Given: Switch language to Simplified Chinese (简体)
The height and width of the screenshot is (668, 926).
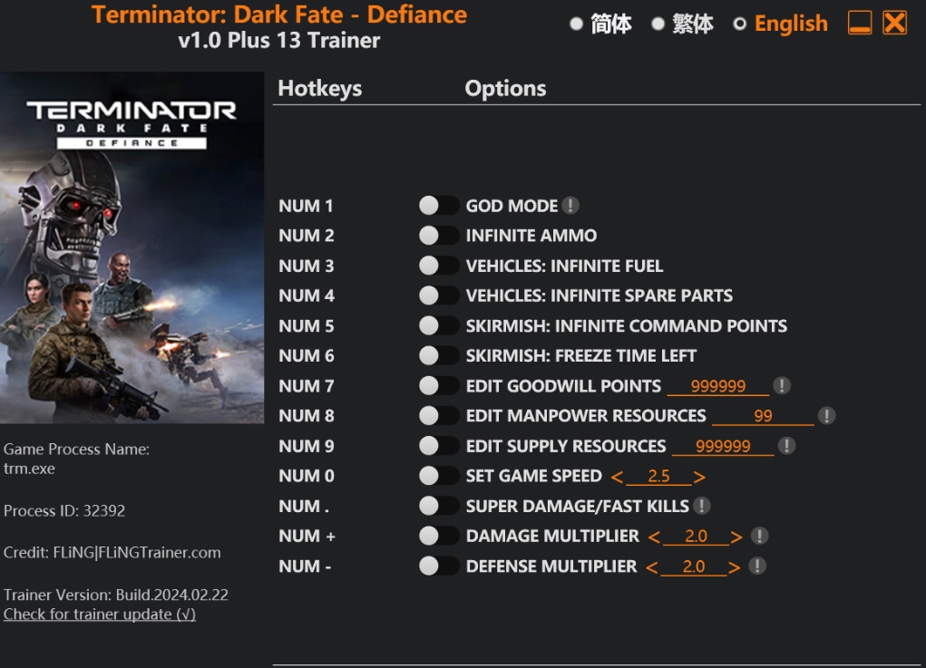Looking at the screenshot, I should [x=576, y=24].
